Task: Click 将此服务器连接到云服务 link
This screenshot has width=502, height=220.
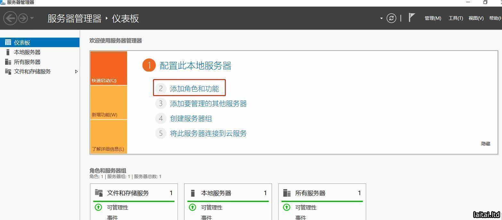Action: point(208,133)
